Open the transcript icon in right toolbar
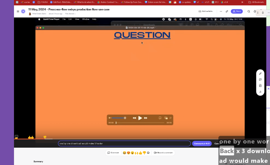This screenshot has width=270, height=165. tap(260, 85)
